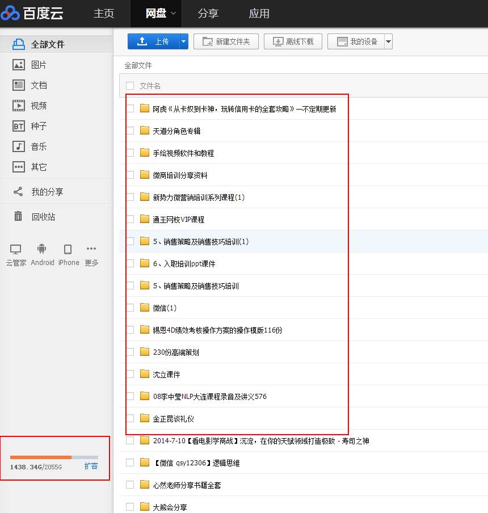The width and height of the screenshot is (488, 513).
Task: Click the 图片 picture category icon
Action: (19, 65)
